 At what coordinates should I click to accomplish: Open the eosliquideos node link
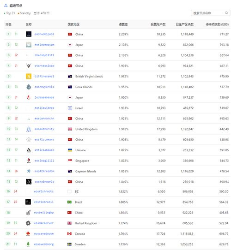tap(44, 108)
